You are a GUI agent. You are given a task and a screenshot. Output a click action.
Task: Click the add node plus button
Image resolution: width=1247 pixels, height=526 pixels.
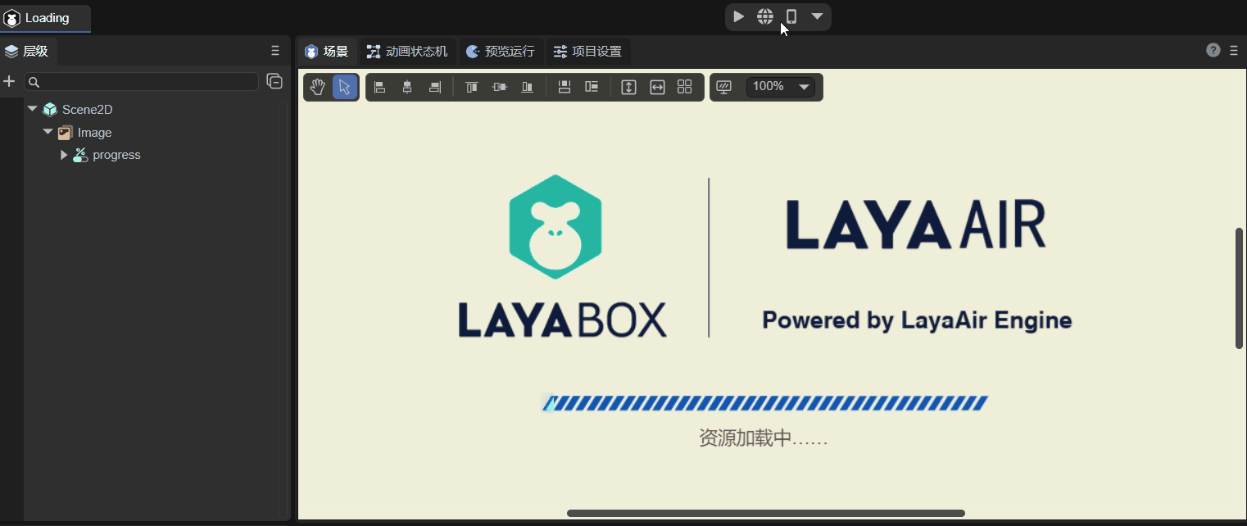(x=10, y=81)
